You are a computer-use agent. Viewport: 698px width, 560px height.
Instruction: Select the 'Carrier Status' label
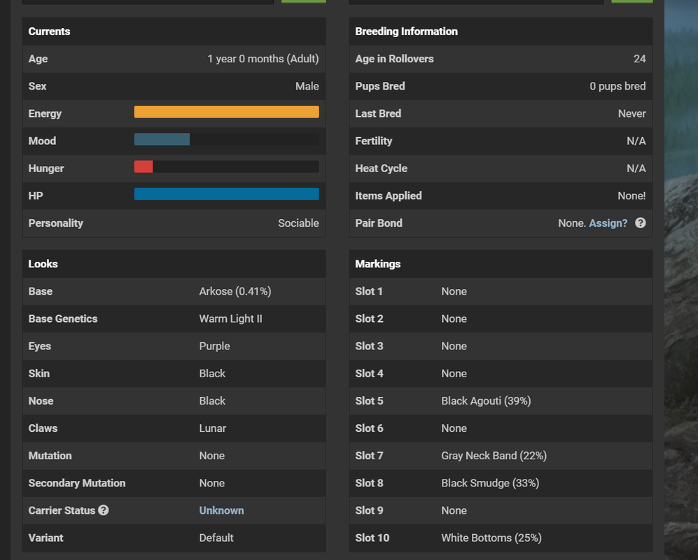(62, 510)
